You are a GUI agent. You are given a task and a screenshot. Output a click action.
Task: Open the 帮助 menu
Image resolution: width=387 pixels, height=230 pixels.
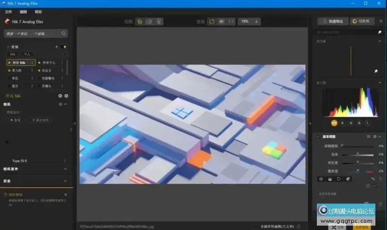38,12
